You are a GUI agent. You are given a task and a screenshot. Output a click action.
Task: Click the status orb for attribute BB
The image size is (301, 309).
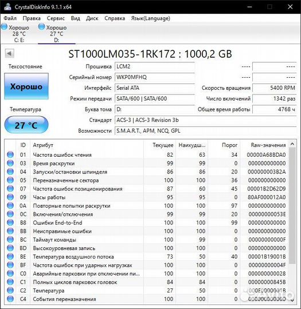tap(10, 231)
